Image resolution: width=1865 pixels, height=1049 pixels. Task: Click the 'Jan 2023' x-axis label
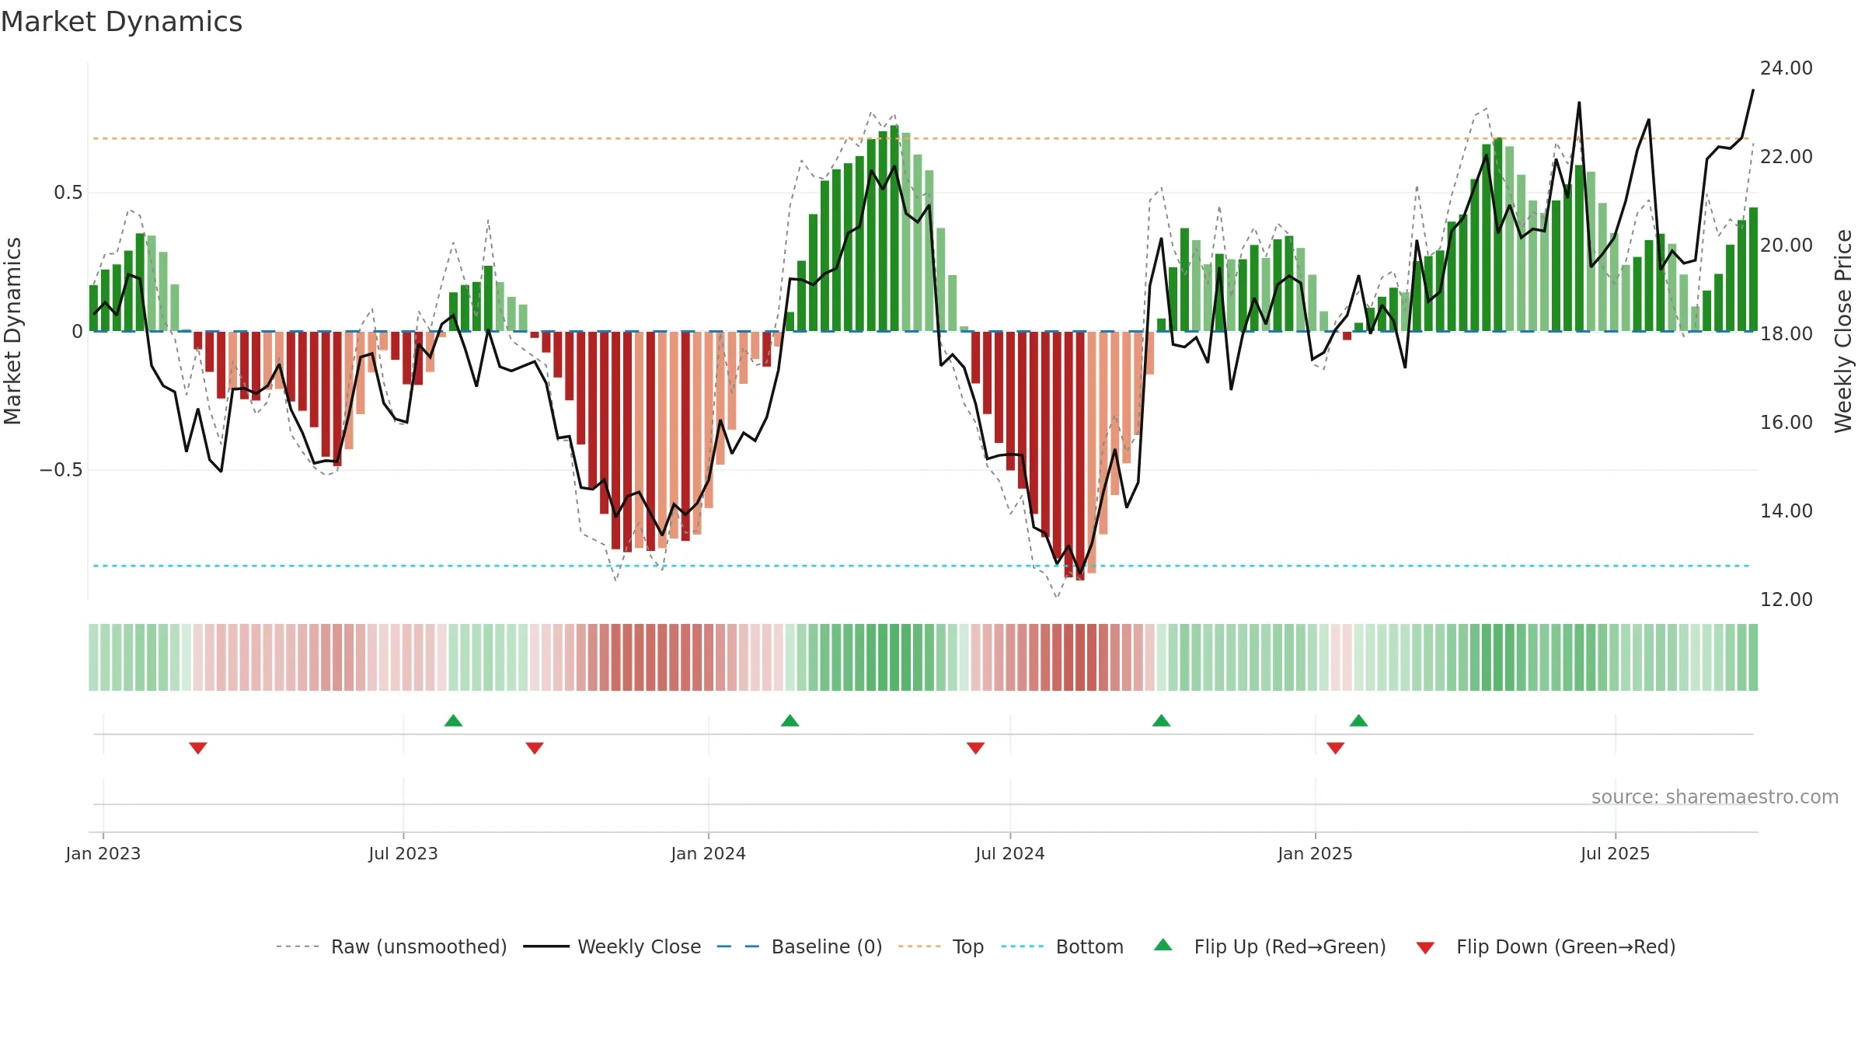click(x=103, y=854)
